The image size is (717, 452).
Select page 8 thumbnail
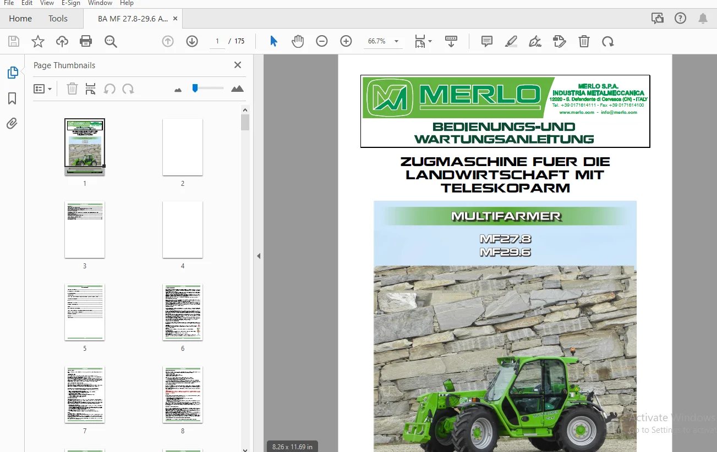[x=183, y=394]
